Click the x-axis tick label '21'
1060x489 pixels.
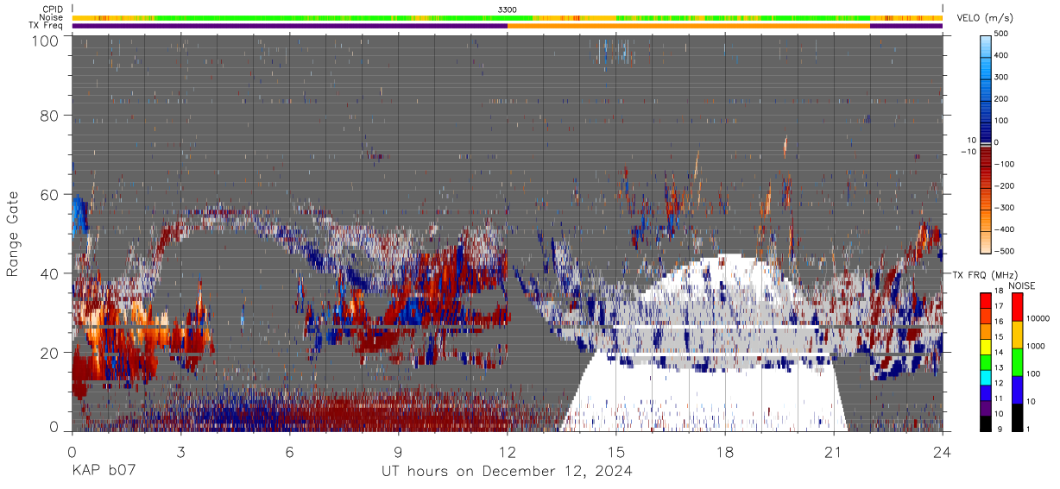[834, 451]
